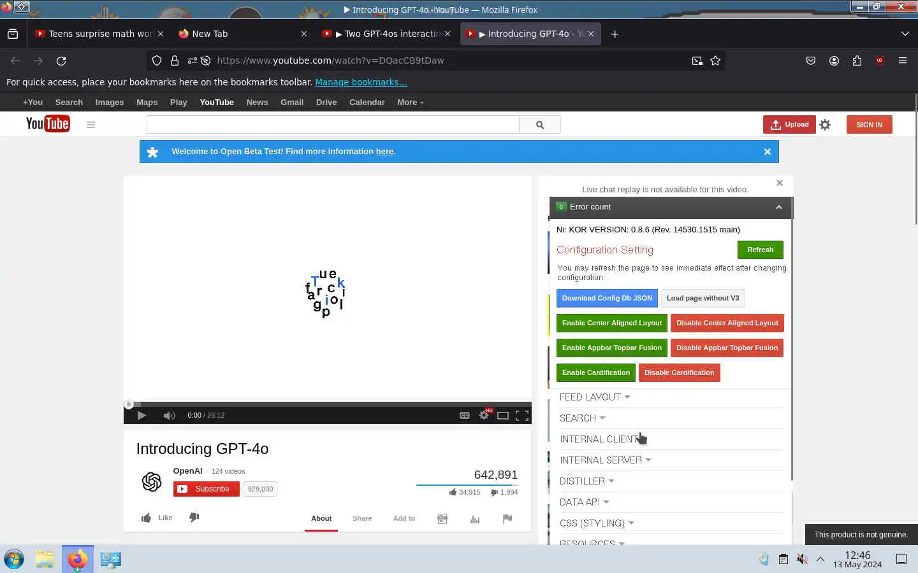Enable Cardification
The height and width of the screenshot is (573, 918).
(595, 372)
